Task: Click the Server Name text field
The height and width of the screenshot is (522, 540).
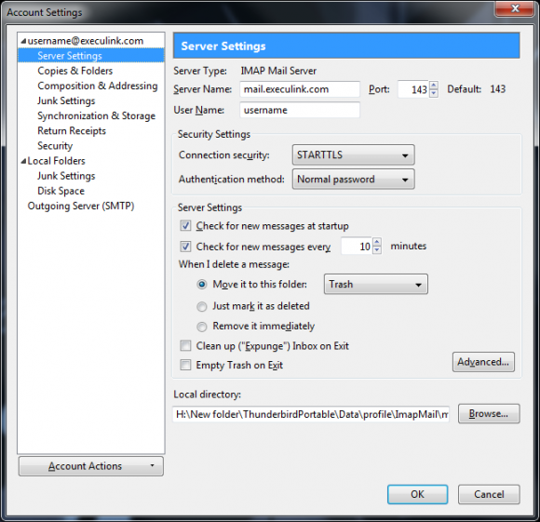Action: pyautogui.click(x=300, y=89)
